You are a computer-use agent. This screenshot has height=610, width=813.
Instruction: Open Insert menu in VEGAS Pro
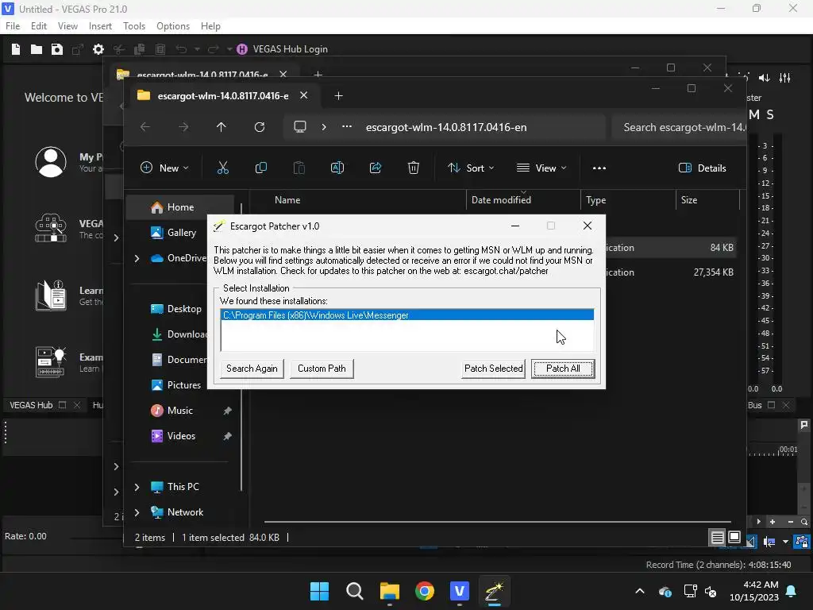100,26
